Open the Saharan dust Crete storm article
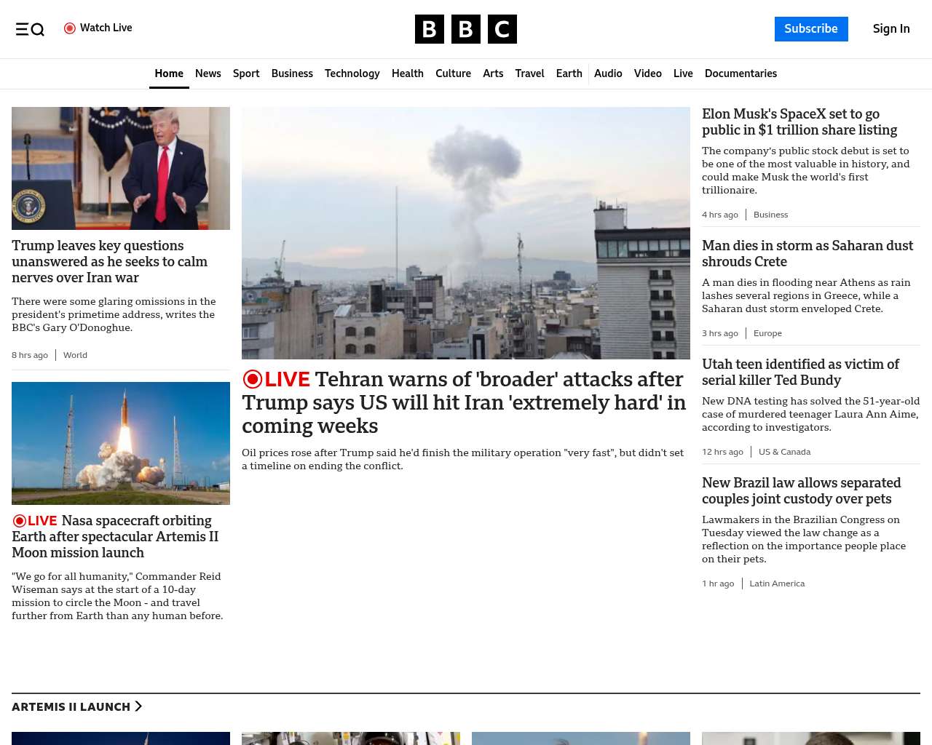Viewport: 932px width, 745px height. click(807, 253)
